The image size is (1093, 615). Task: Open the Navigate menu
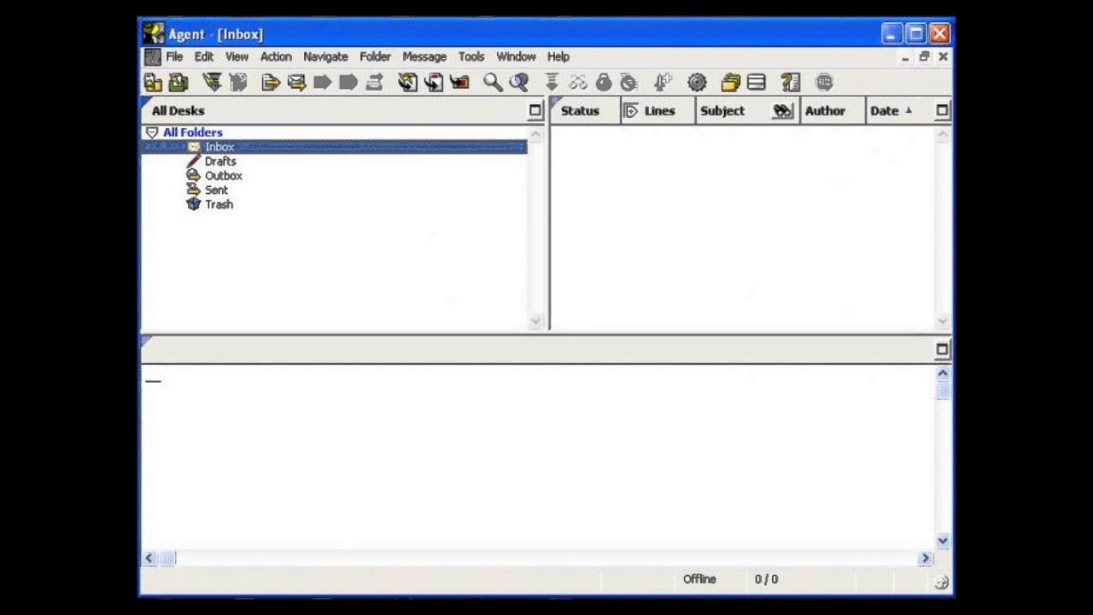325,56
